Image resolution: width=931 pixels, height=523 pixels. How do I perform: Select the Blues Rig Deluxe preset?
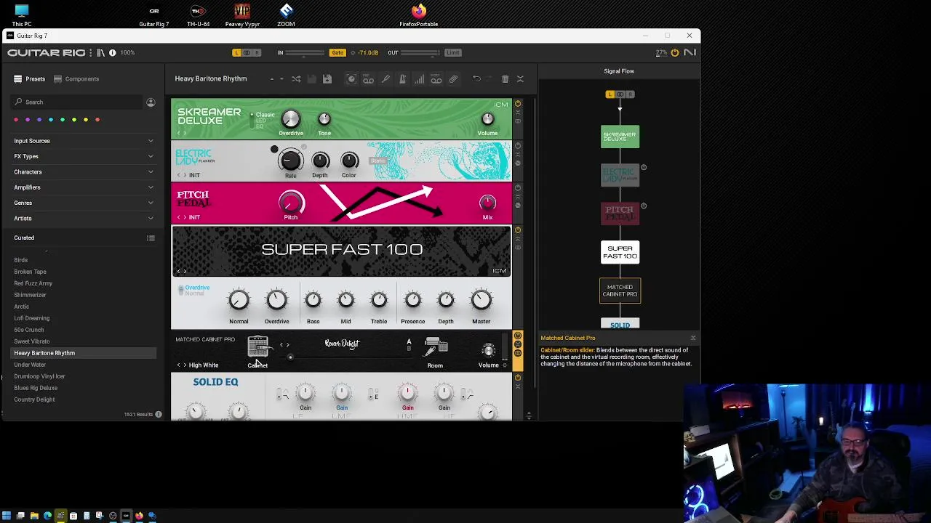(36, 388)
